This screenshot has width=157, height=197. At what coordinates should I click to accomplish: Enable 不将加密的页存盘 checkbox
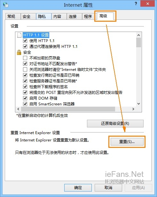[x=25, y=58]
